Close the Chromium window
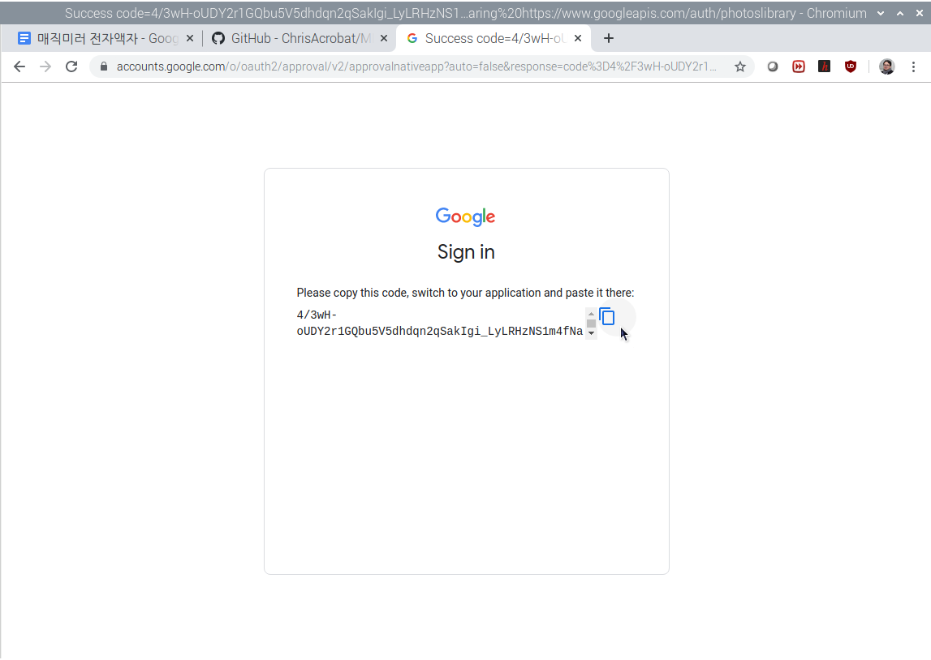The width and height of the screenshot is (931, 660). pos(920,13)
